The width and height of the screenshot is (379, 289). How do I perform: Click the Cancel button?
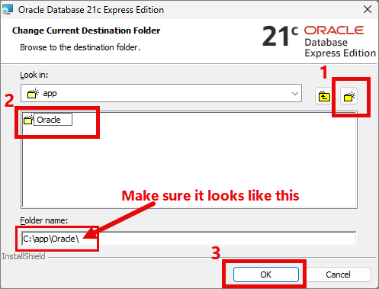pyautogui.click(x=338, y=275)
